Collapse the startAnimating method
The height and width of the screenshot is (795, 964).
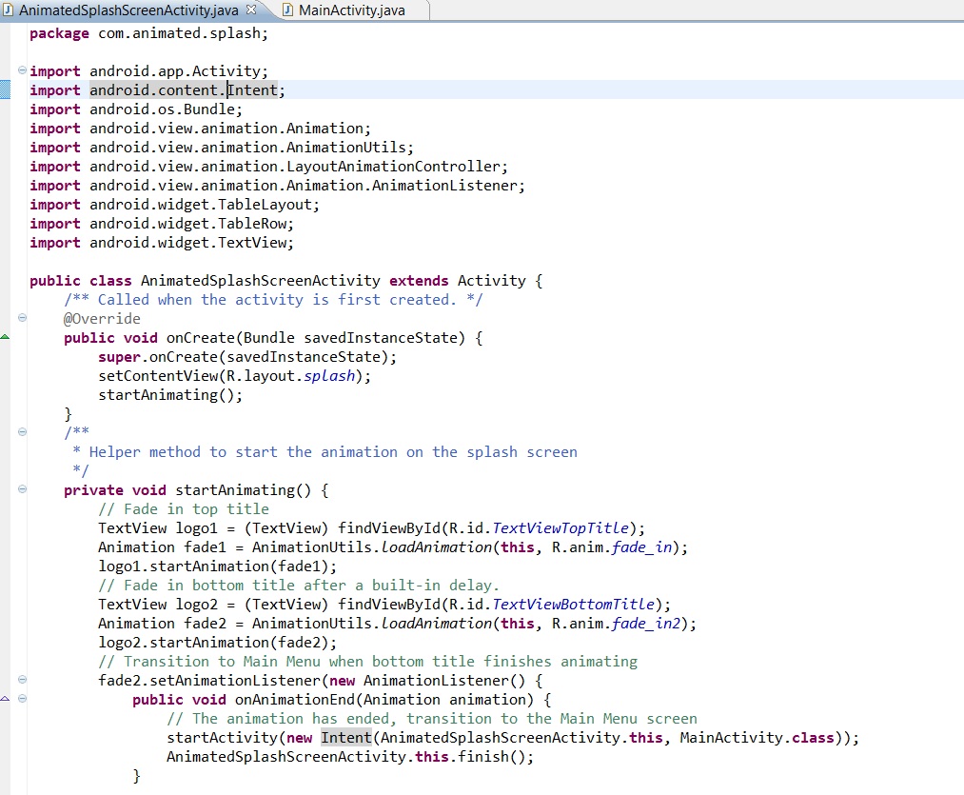[21, 489]
